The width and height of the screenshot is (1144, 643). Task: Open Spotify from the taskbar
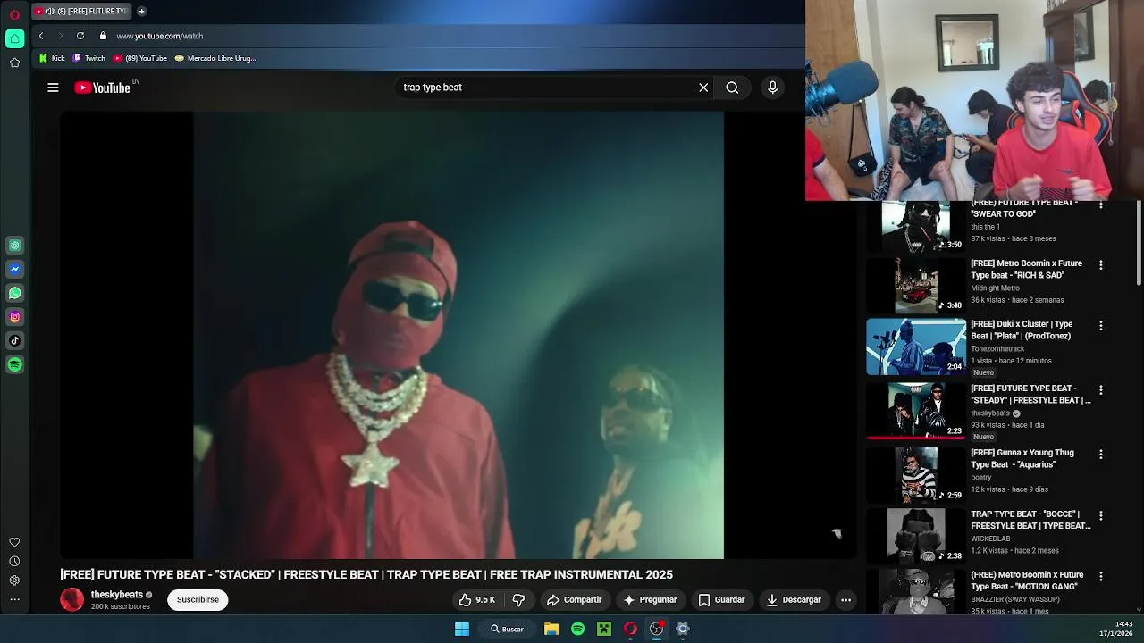[577, 629]
